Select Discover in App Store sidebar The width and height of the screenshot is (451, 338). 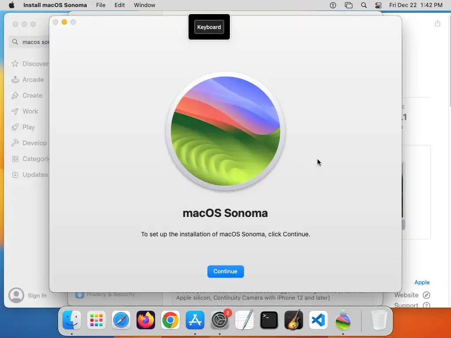pos(30,63)
